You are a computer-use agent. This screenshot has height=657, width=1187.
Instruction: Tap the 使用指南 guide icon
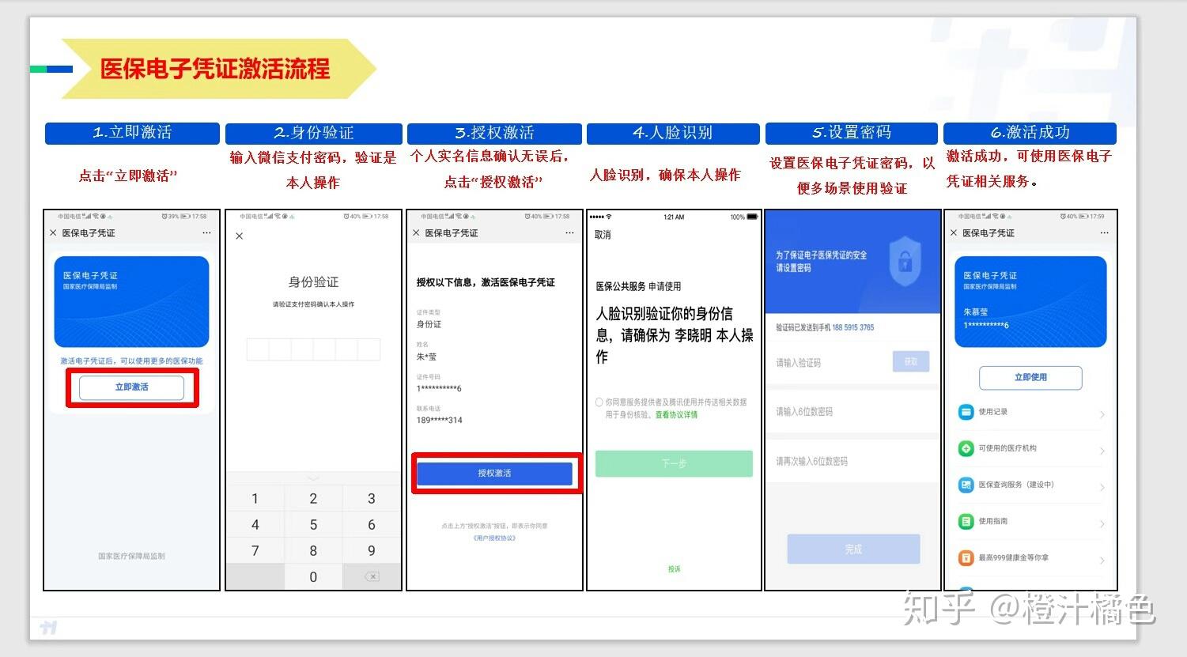(966, 521)
